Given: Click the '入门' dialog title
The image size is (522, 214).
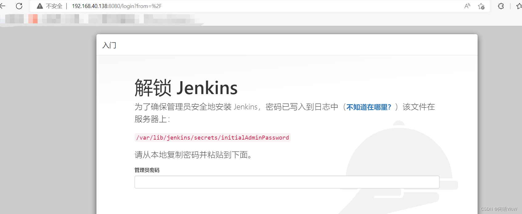Looking at the screenshot, I should tap(109, 45).
